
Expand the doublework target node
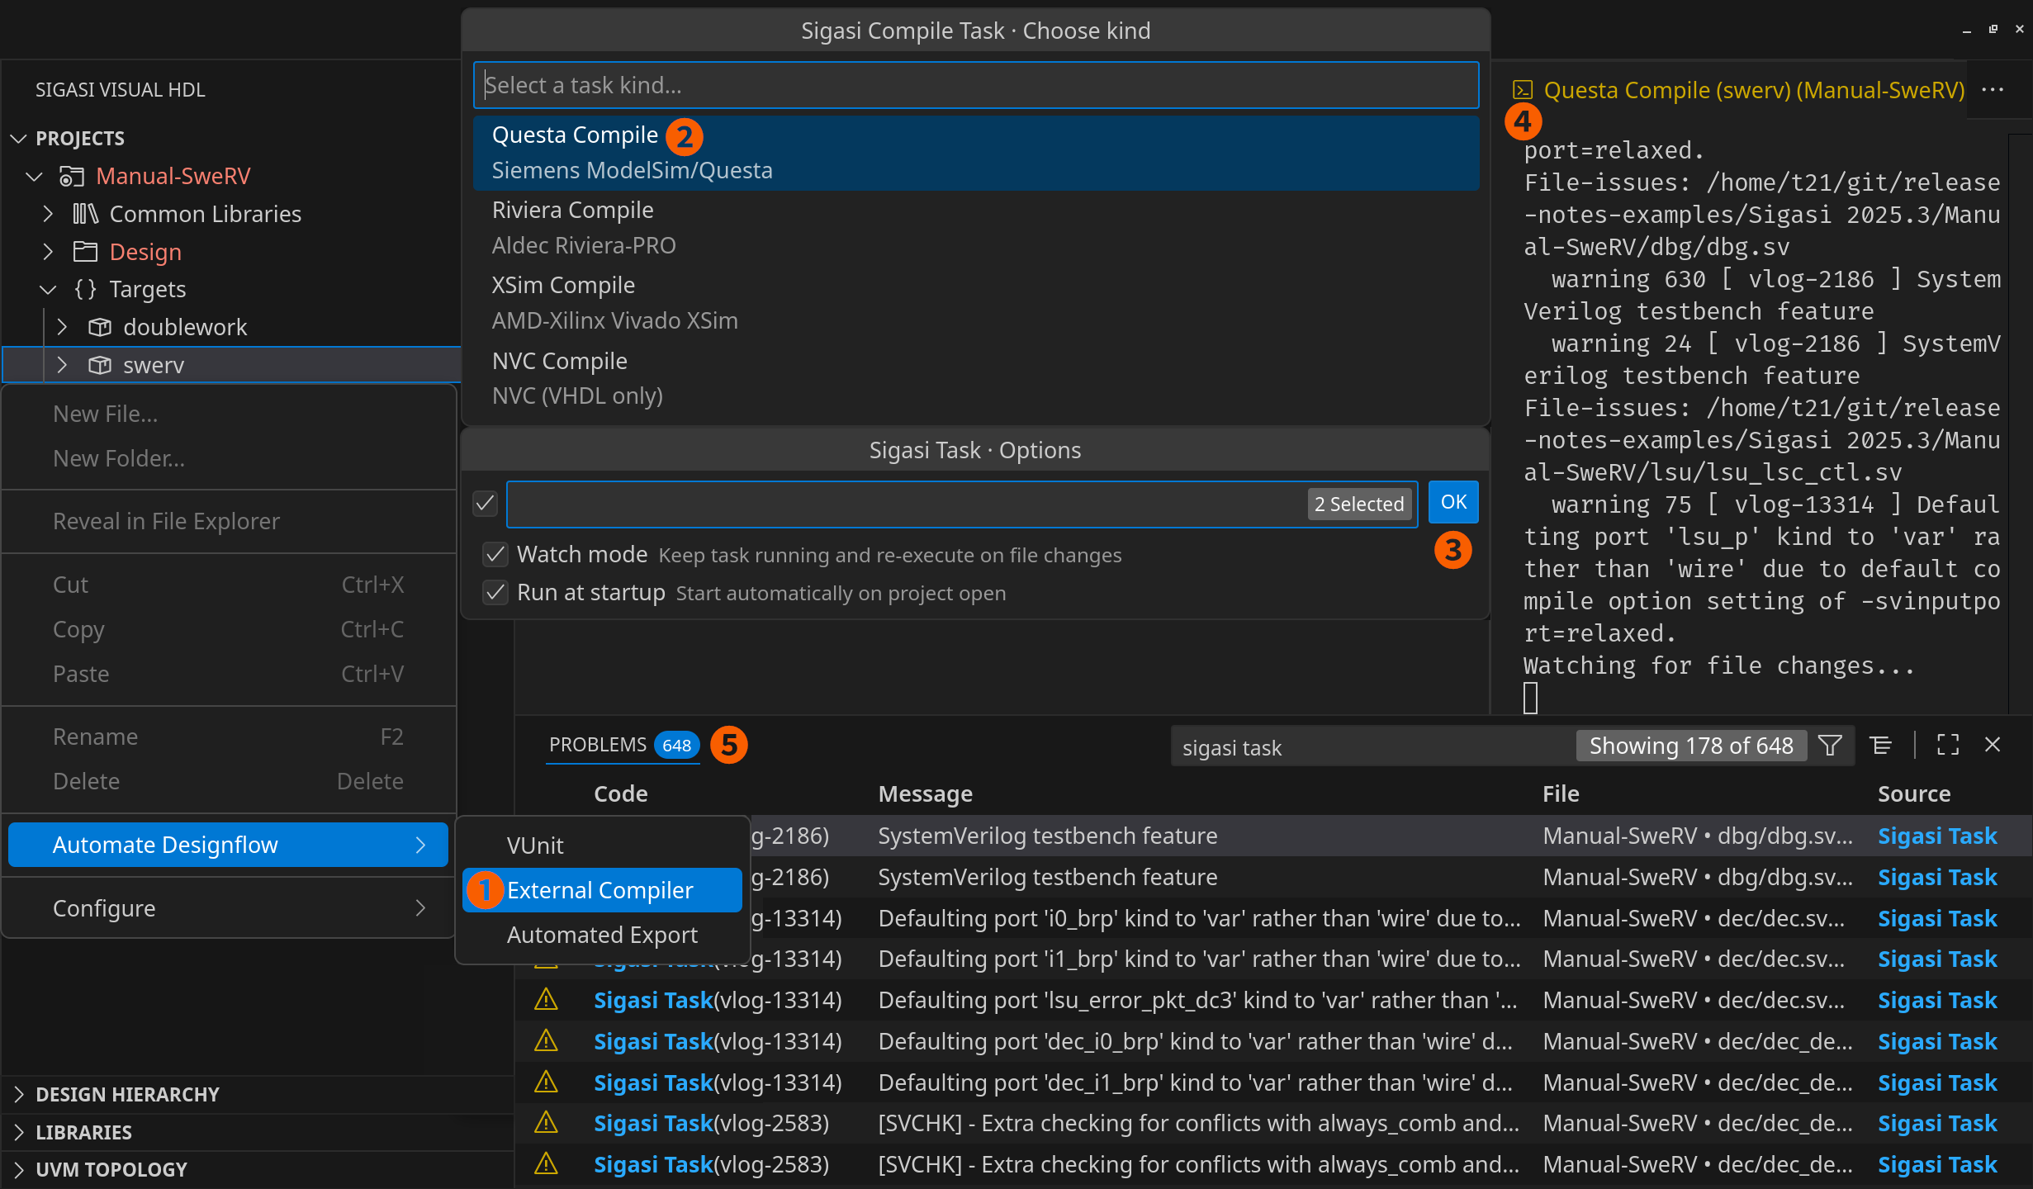[x=62, y=327]
